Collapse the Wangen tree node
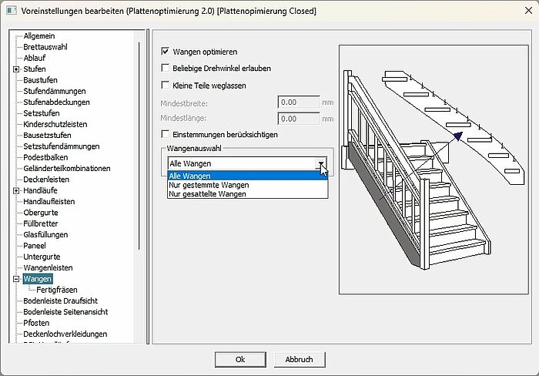 click(16, 279)
